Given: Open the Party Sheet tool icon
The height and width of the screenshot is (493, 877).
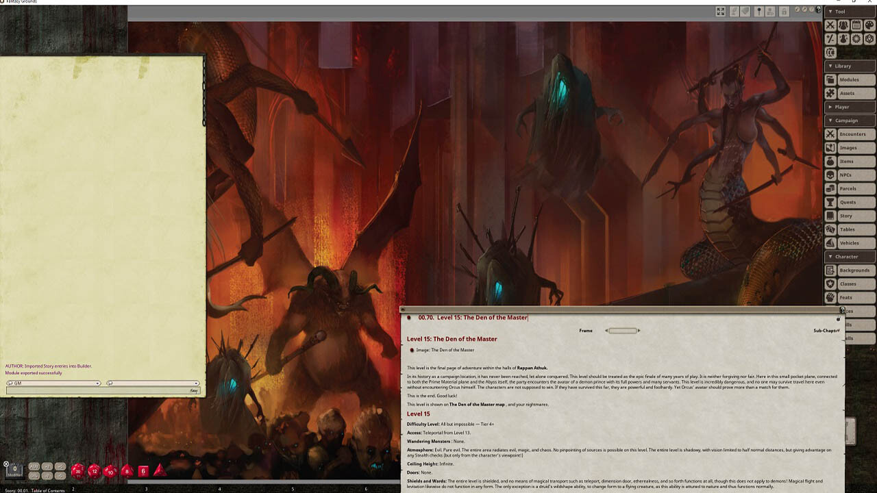Looking at the screenshot, I should (x=843, y=25).
